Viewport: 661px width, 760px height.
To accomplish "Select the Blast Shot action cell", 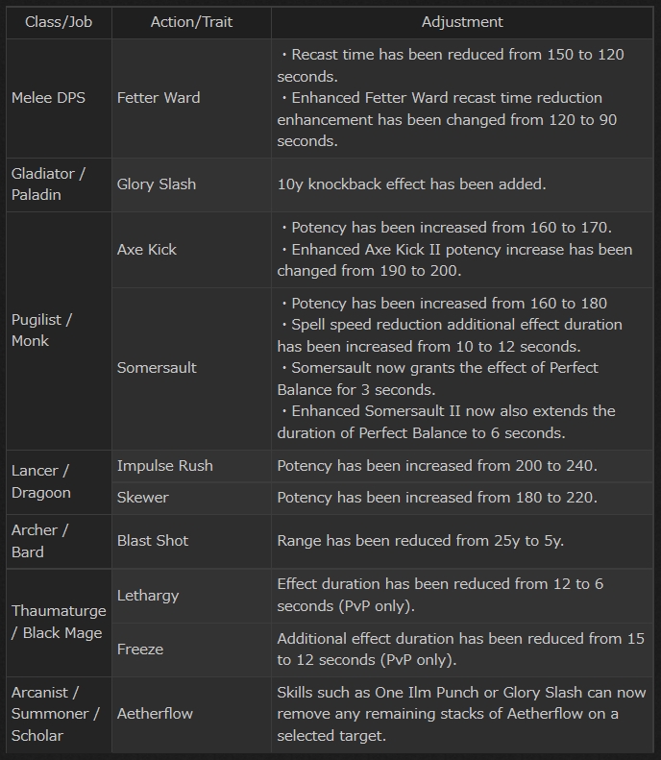I will coord(153,541).
